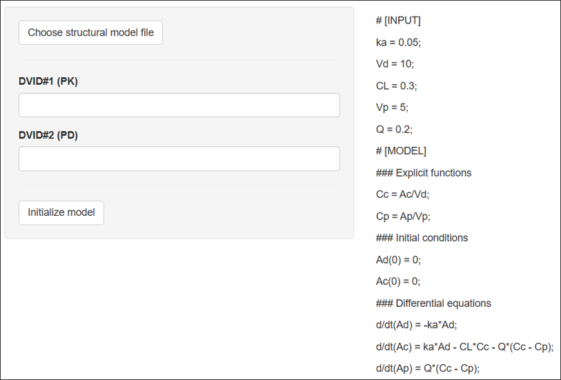Click the Initialize model button
Viewport: 561px width, 380px height.
(61, 212)
